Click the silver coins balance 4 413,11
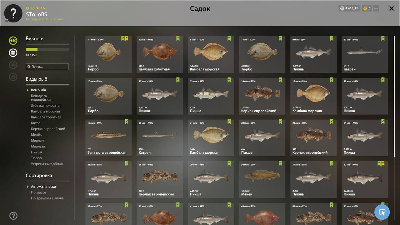 (x=349, y=8)
